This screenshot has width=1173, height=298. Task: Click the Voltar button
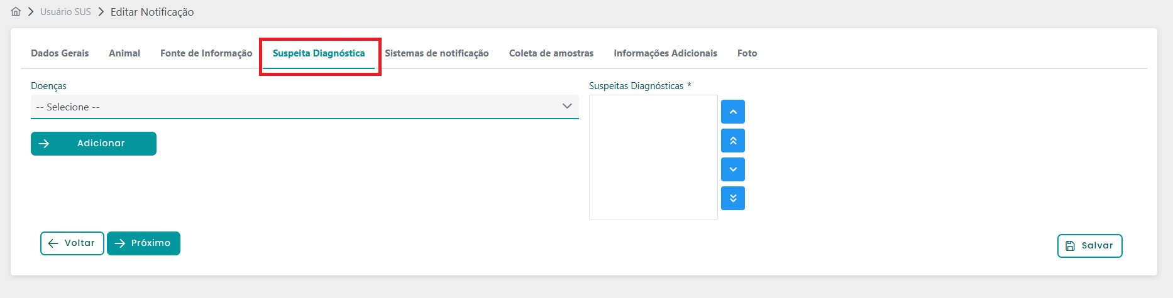(72, 243)
